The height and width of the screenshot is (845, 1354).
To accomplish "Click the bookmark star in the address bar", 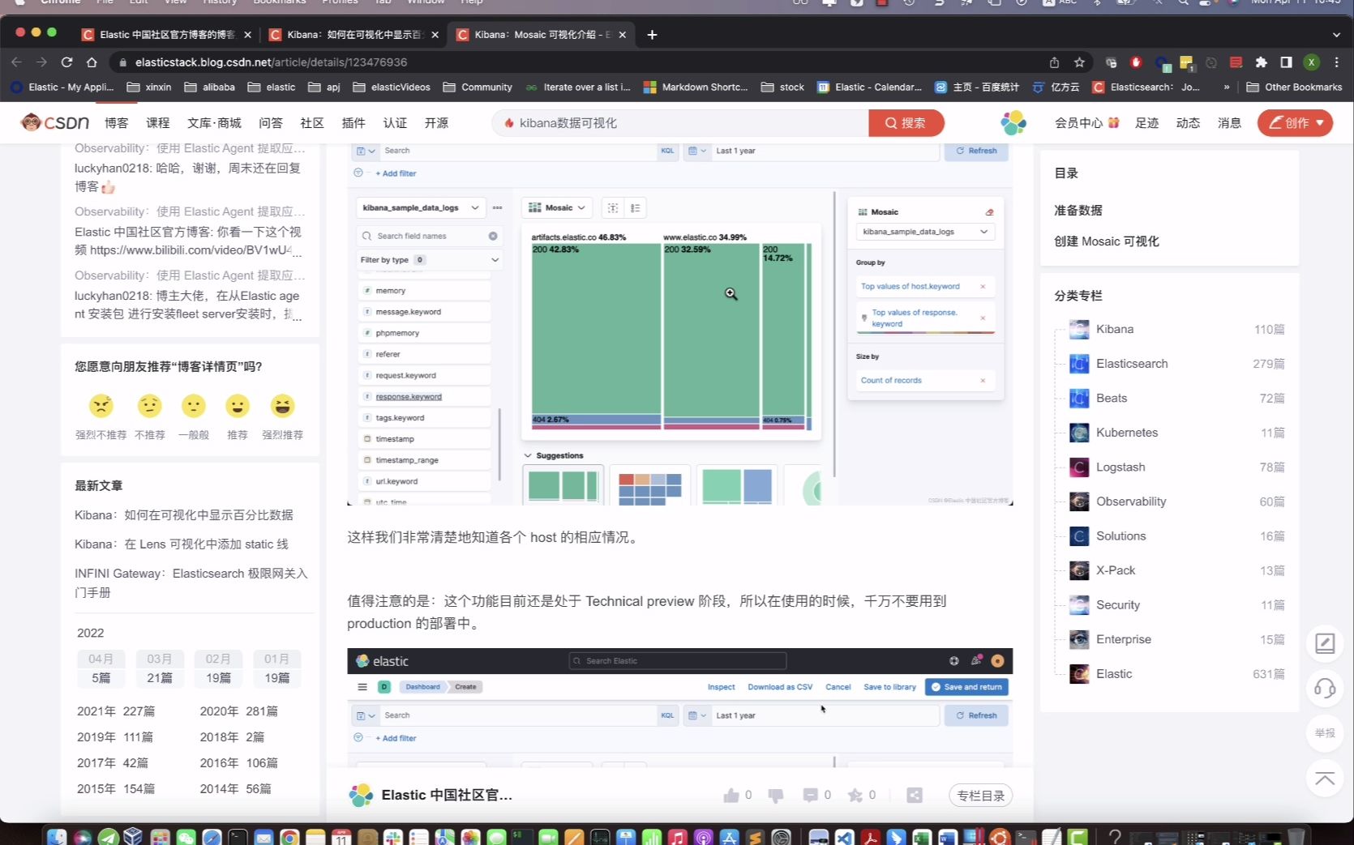I will pyautogui.click(x=1079, y=62).
